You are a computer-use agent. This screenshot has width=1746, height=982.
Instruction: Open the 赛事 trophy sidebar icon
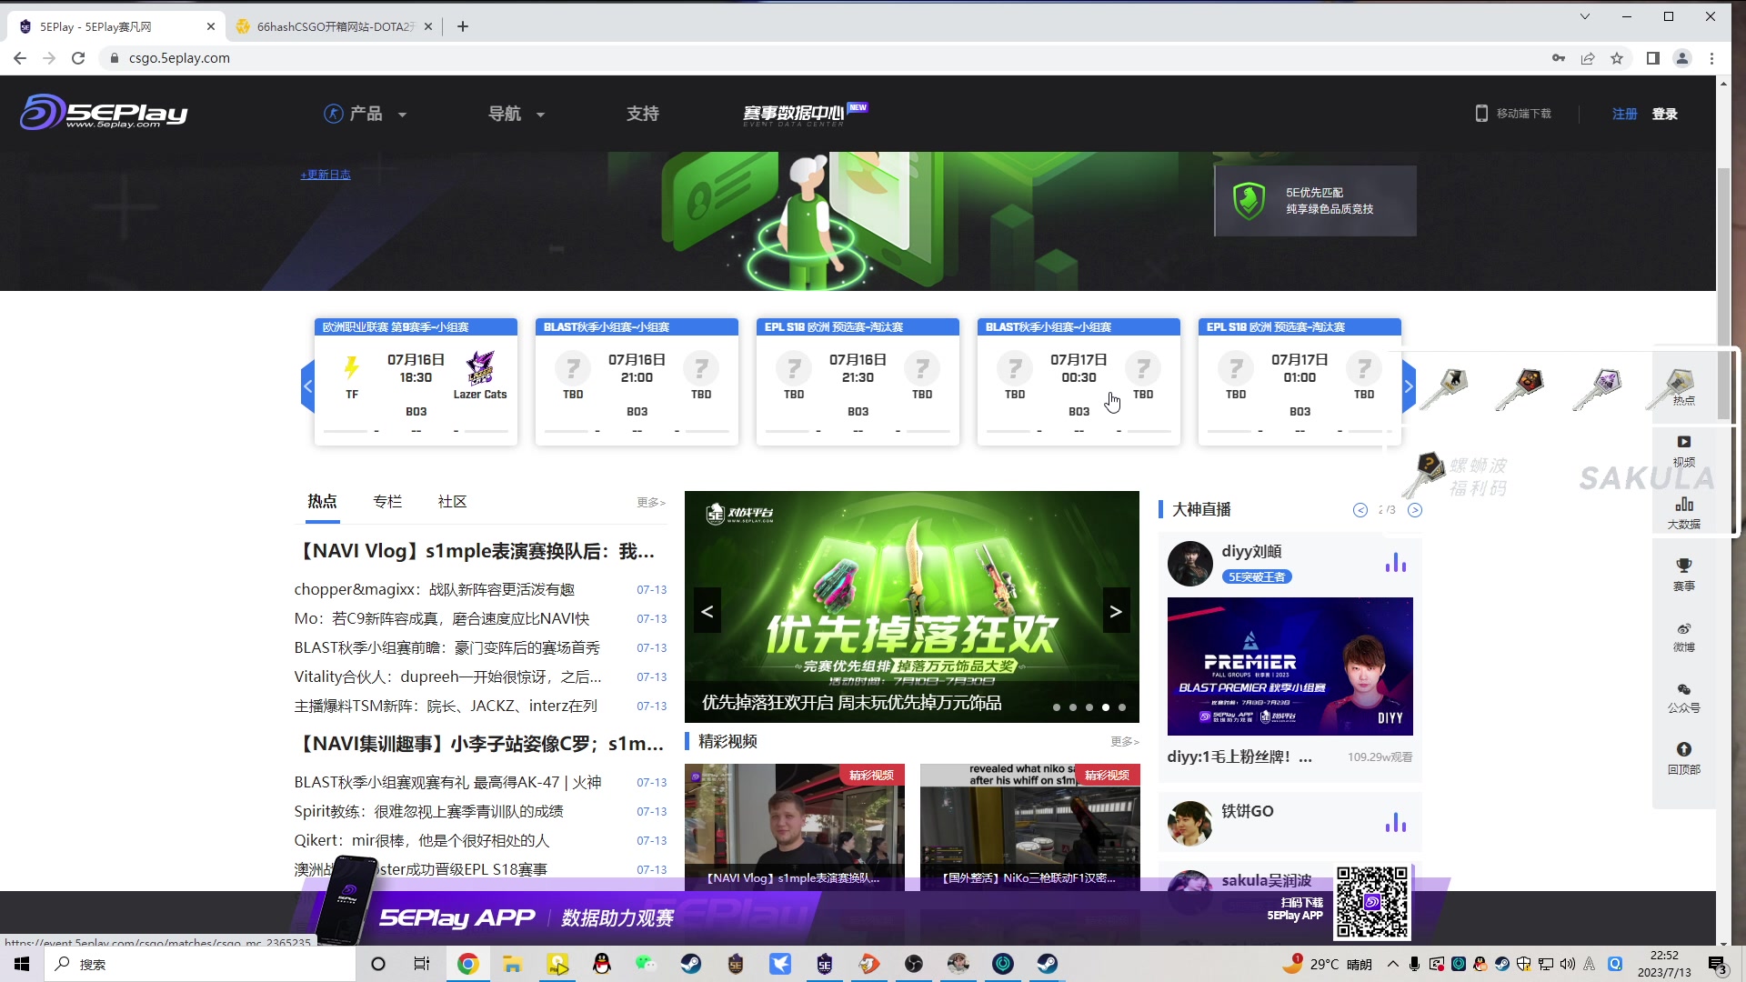1683,575
